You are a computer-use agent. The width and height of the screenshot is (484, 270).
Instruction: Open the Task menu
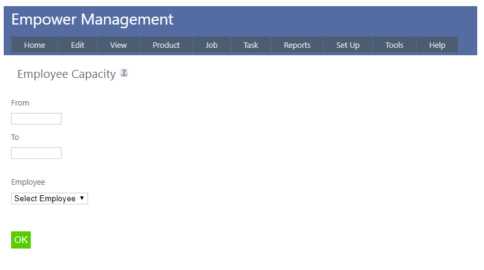pos(251,45)
